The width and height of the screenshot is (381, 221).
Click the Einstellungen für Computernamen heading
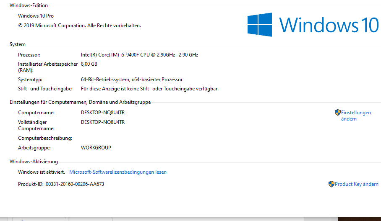(80, 102)
